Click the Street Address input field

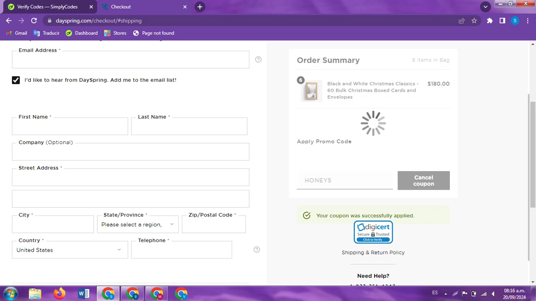click(x=130, y=177)
